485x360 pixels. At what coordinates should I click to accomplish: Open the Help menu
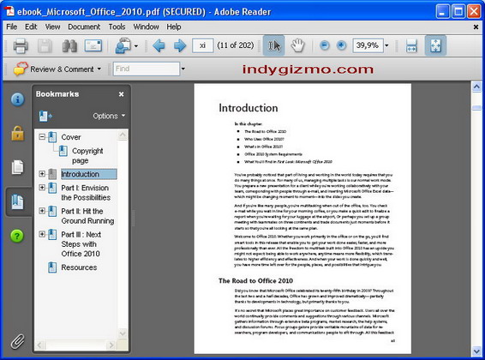[174, 27]
